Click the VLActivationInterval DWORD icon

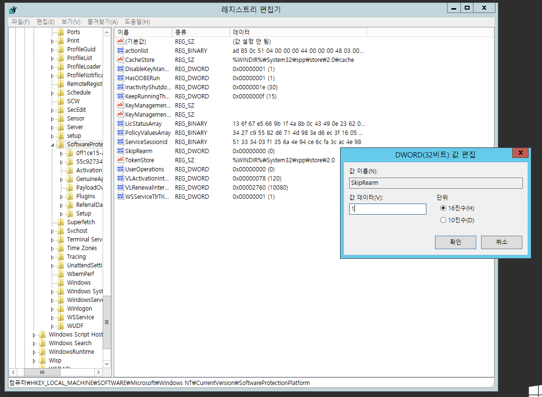(120, 179)
